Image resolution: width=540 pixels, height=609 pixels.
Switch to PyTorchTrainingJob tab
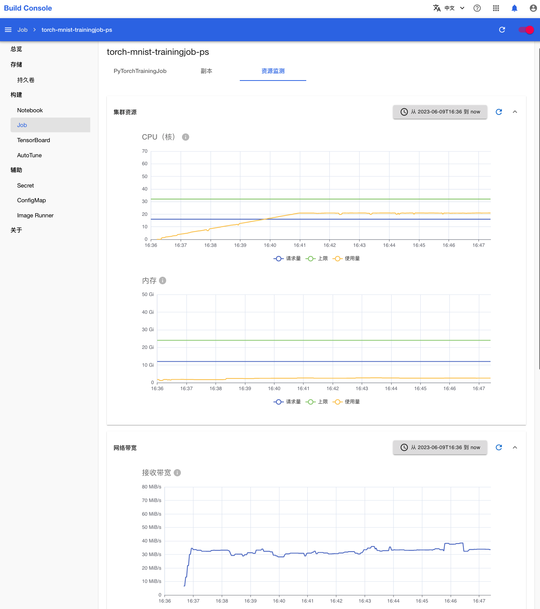(x=140, y=71)
